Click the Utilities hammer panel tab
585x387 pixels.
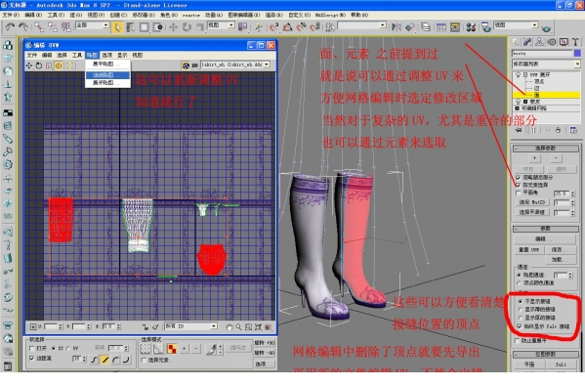click(575, 42)
